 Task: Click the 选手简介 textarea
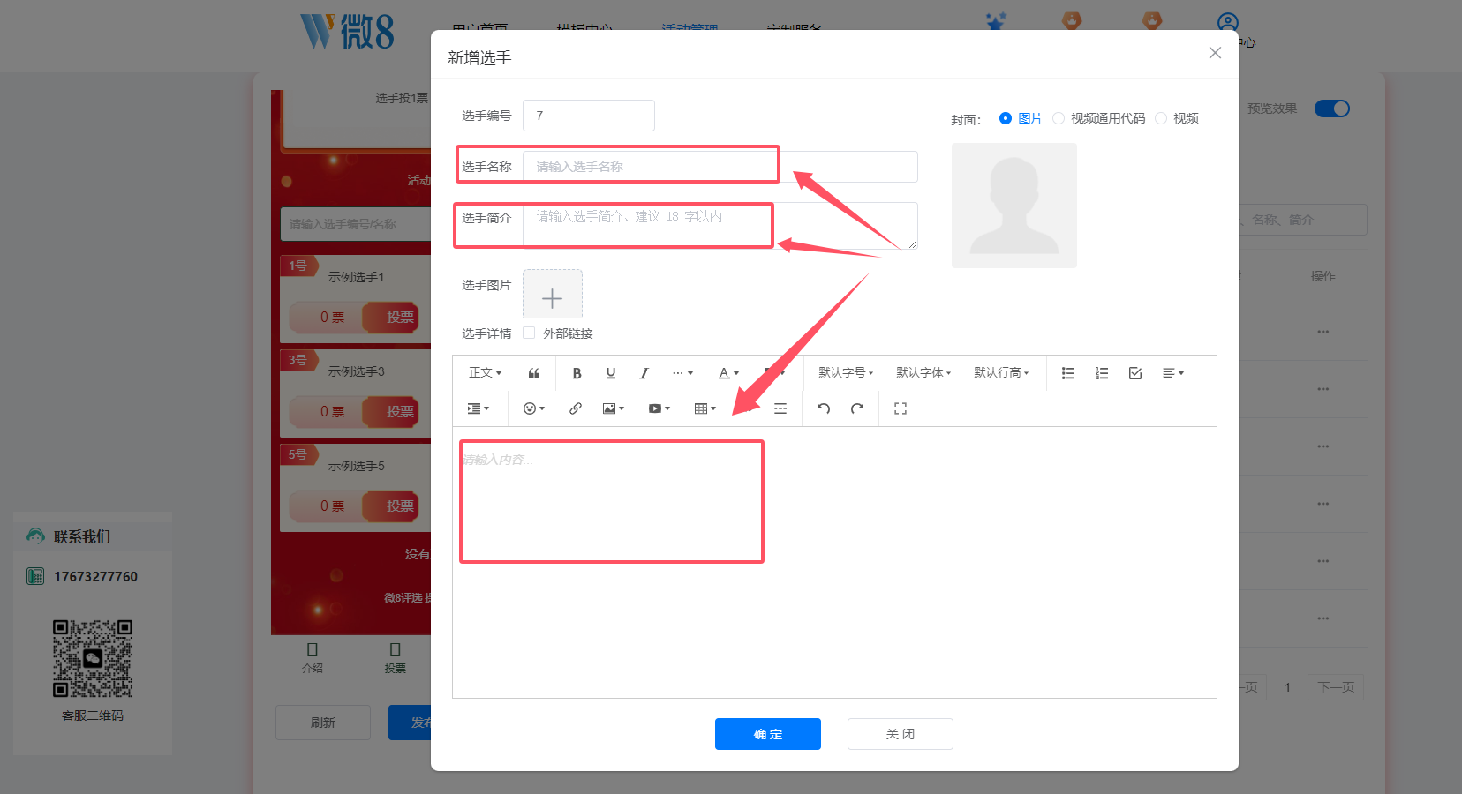click(720, 226)
